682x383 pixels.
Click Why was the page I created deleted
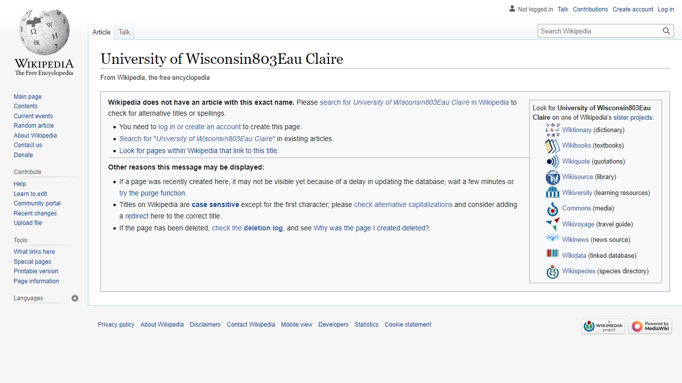[371, 228]
